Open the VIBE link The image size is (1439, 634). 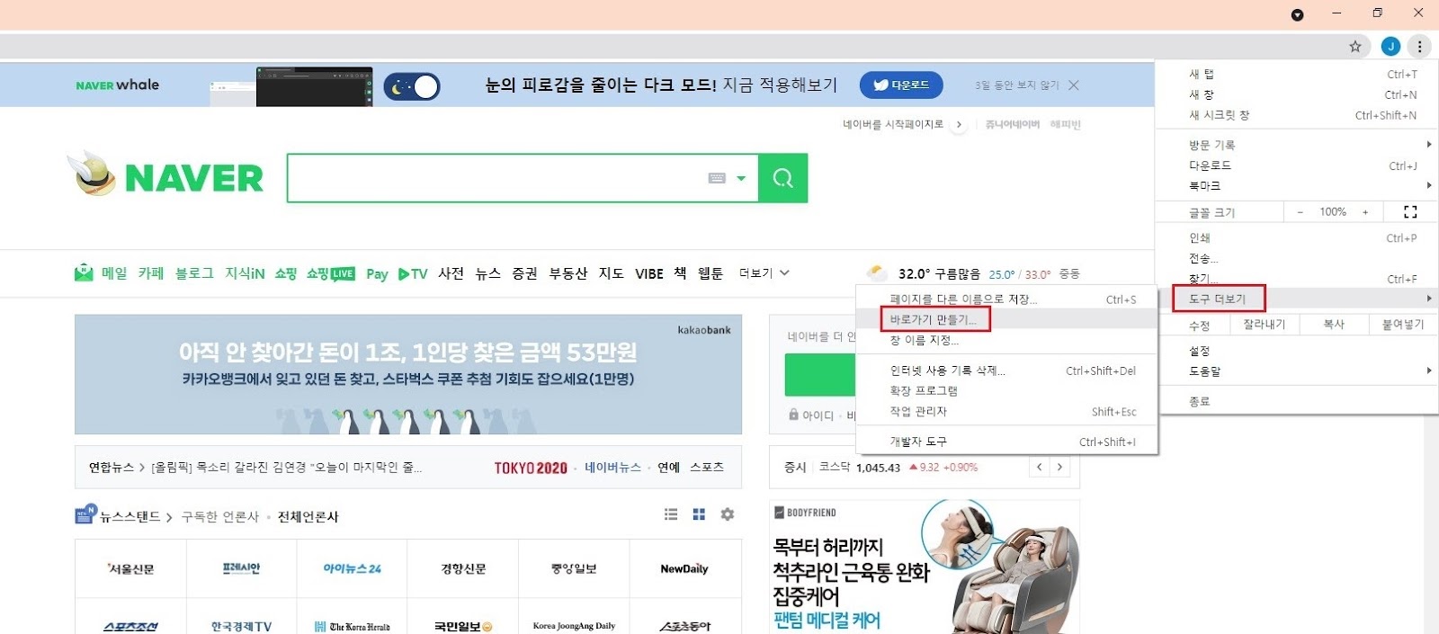tap(648, 274)
